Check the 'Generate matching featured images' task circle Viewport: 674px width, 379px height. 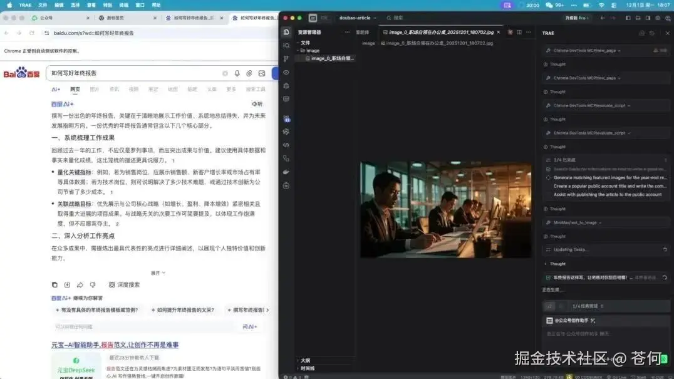548,177
